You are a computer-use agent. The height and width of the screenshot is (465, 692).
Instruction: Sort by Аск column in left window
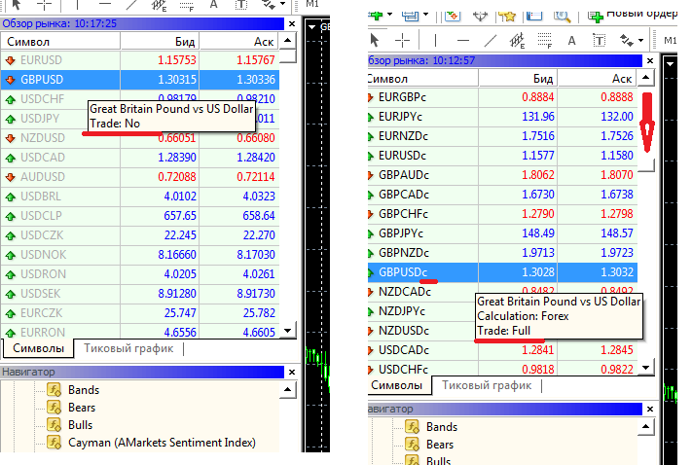238,42
